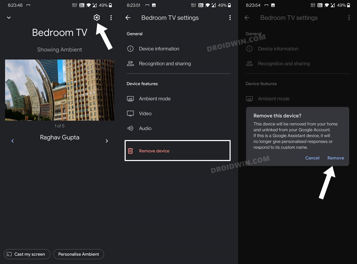Tap back arrow from Bedroom TV settings

(x=128, y=17)
